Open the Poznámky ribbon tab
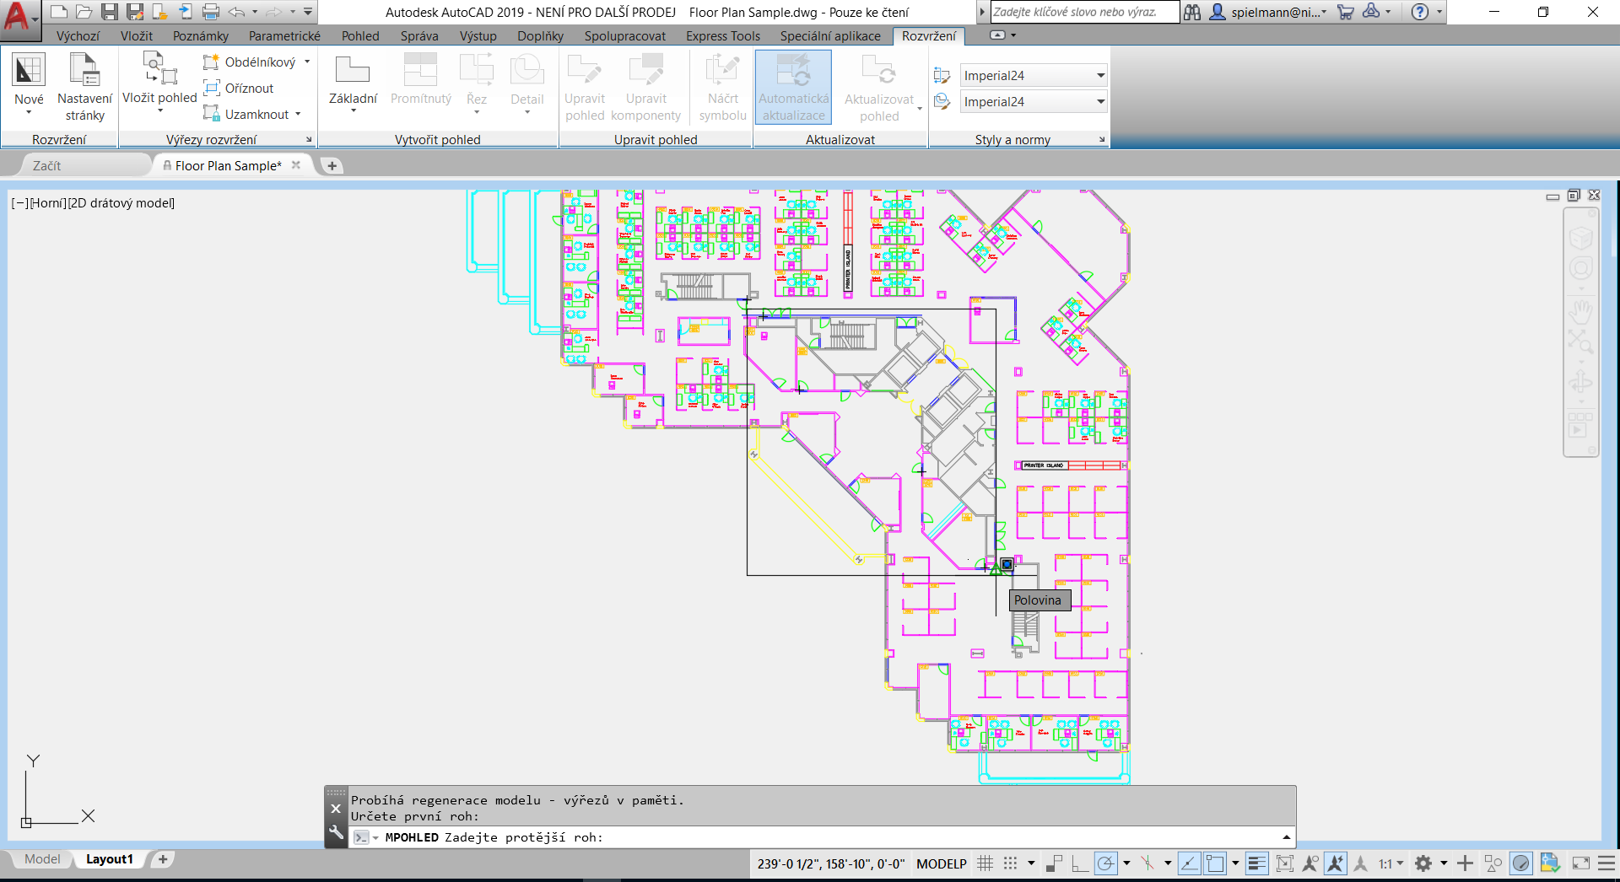 click(x=201, y=35)
